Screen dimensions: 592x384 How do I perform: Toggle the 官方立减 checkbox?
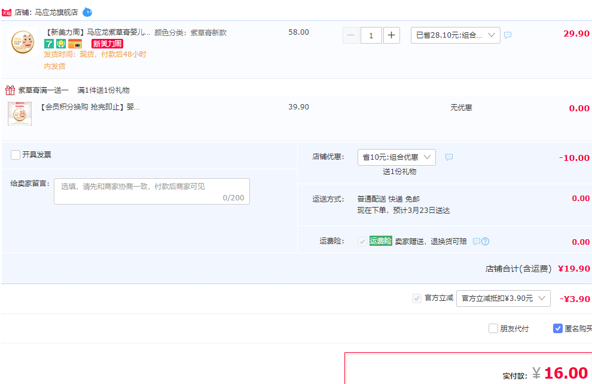click(x=417, y=298)
